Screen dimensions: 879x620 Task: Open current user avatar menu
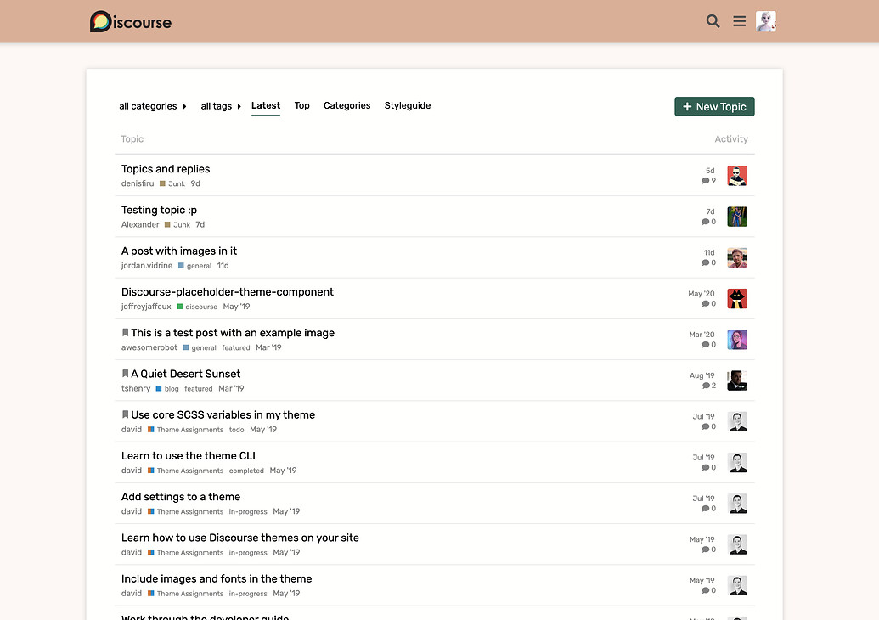coord(766,21)
